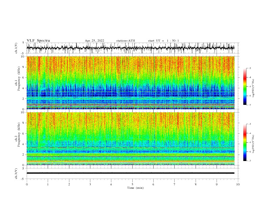The width and height of the screenshot is (268, 207).
Task: Click the ch.1 voltage waveform trace
Action: click(130, 48)
